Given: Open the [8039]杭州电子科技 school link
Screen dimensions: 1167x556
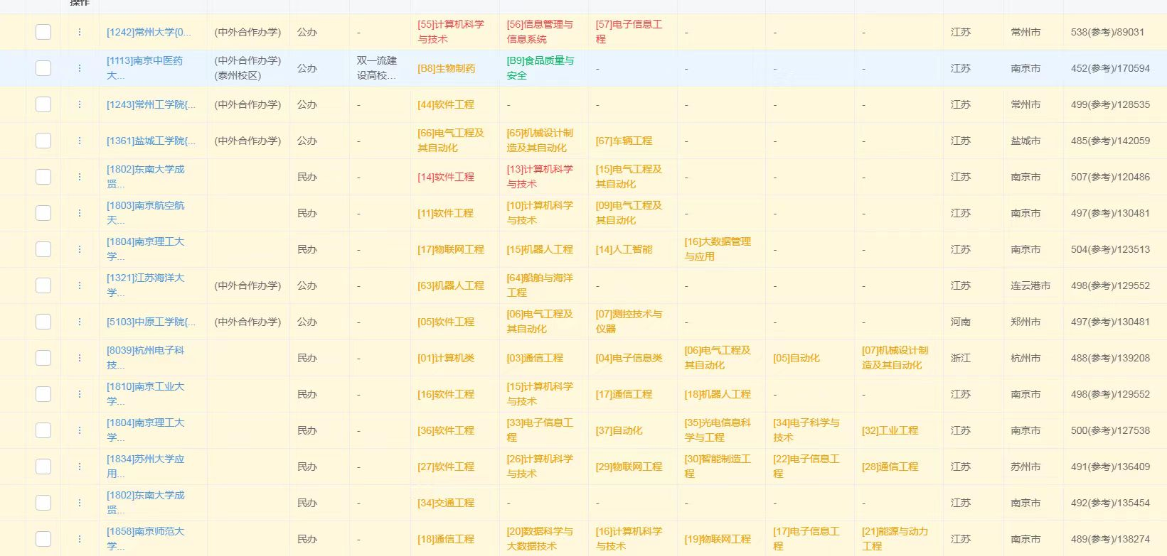Looking at the screenshot, I should [x=145, y=358].
